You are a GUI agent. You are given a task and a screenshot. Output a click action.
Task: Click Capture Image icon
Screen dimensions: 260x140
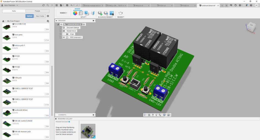[x=112, y=13]
